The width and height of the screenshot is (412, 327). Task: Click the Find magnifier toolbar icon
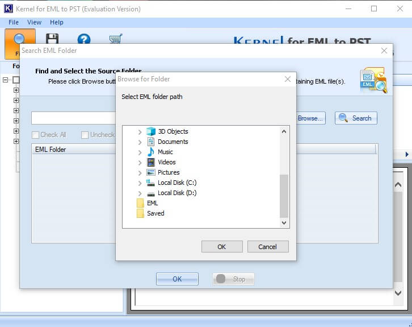[19, 39]
